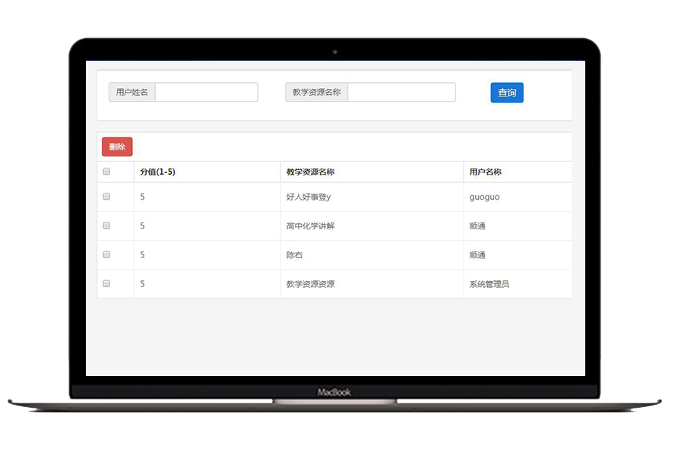Click the score cell in the guoguo row

coord(143,197)
